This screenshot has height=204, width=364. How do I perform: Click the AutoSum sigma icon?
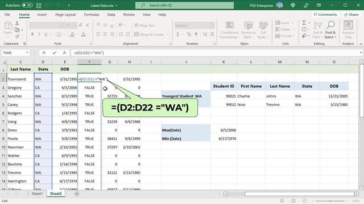tap(304, 23)
